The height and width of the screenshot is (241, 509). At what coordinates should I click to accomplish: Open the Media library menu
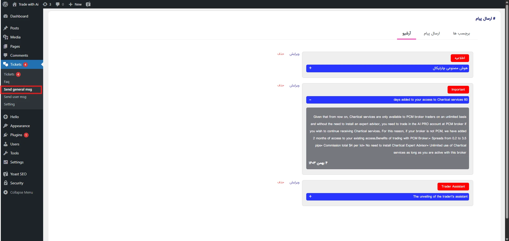click(15, 37)
